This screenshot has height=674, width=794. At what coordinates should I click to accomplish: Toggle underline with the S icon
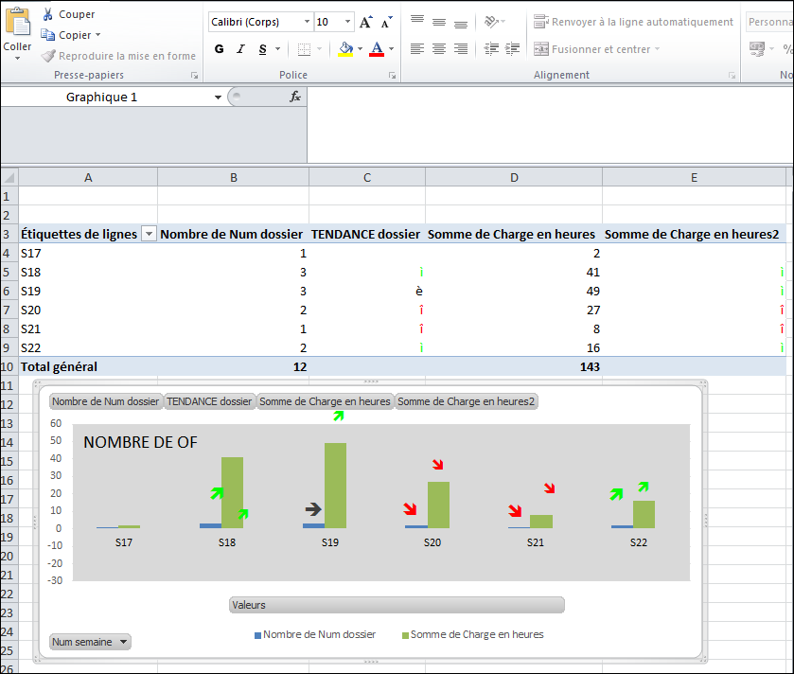(x=260, y=47)
